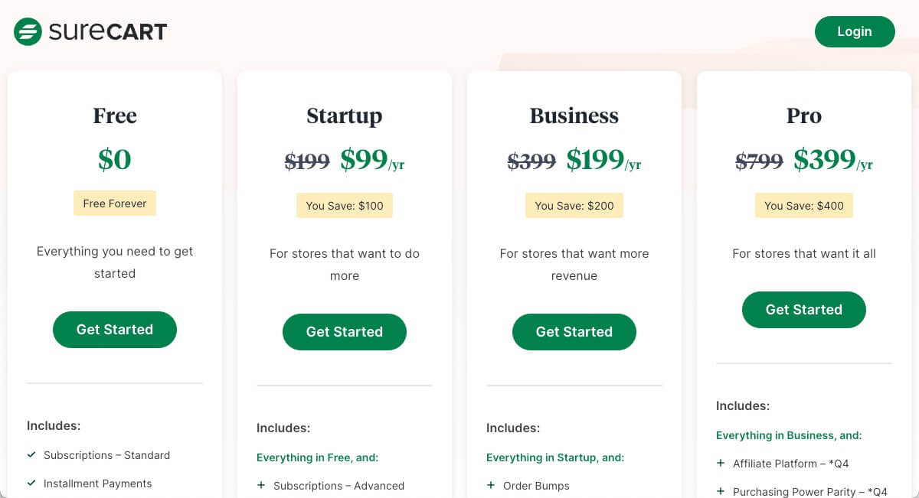Click the plus icon beside Purchasing Power Parity
The height and width of the screenshot is (498, 919).
(x=721, y=492)
